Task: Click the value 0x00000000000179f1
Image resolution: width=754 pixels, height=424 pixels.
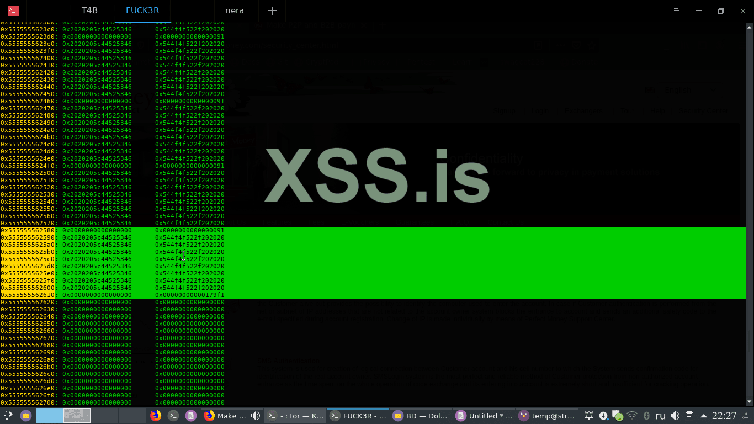Action: click(190, 295)
